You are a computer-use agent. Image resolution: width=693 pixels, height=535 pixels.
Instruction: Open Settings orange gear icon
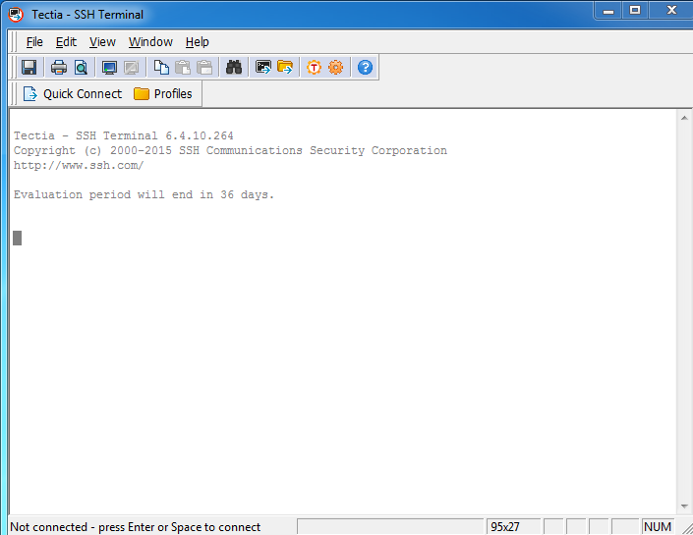[x=336, y=68]
